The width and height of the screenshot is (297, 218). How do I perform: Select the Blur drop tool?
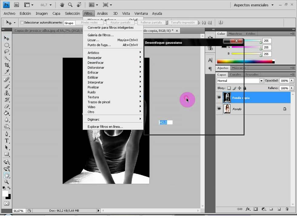(x=7, y=120)
